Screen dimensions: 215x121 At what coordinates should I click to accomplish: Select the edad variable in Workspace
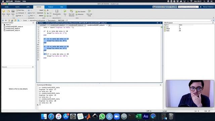pyautogui.click(x=168, y=29)
